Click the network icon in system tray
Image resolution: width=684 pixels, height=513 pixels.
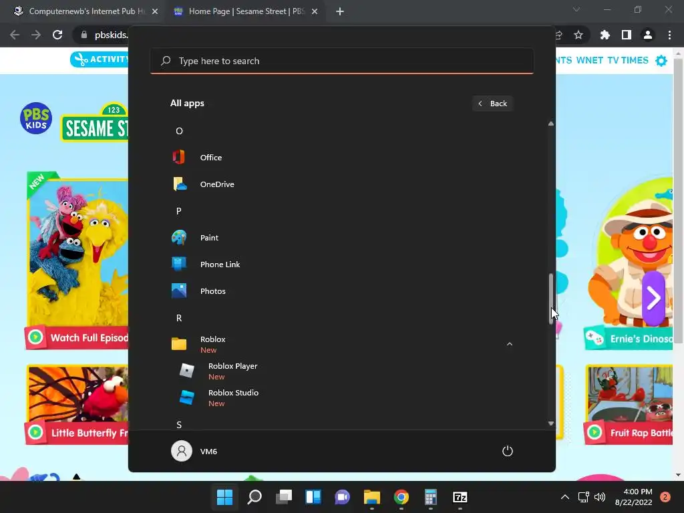(x=584, y=497)
